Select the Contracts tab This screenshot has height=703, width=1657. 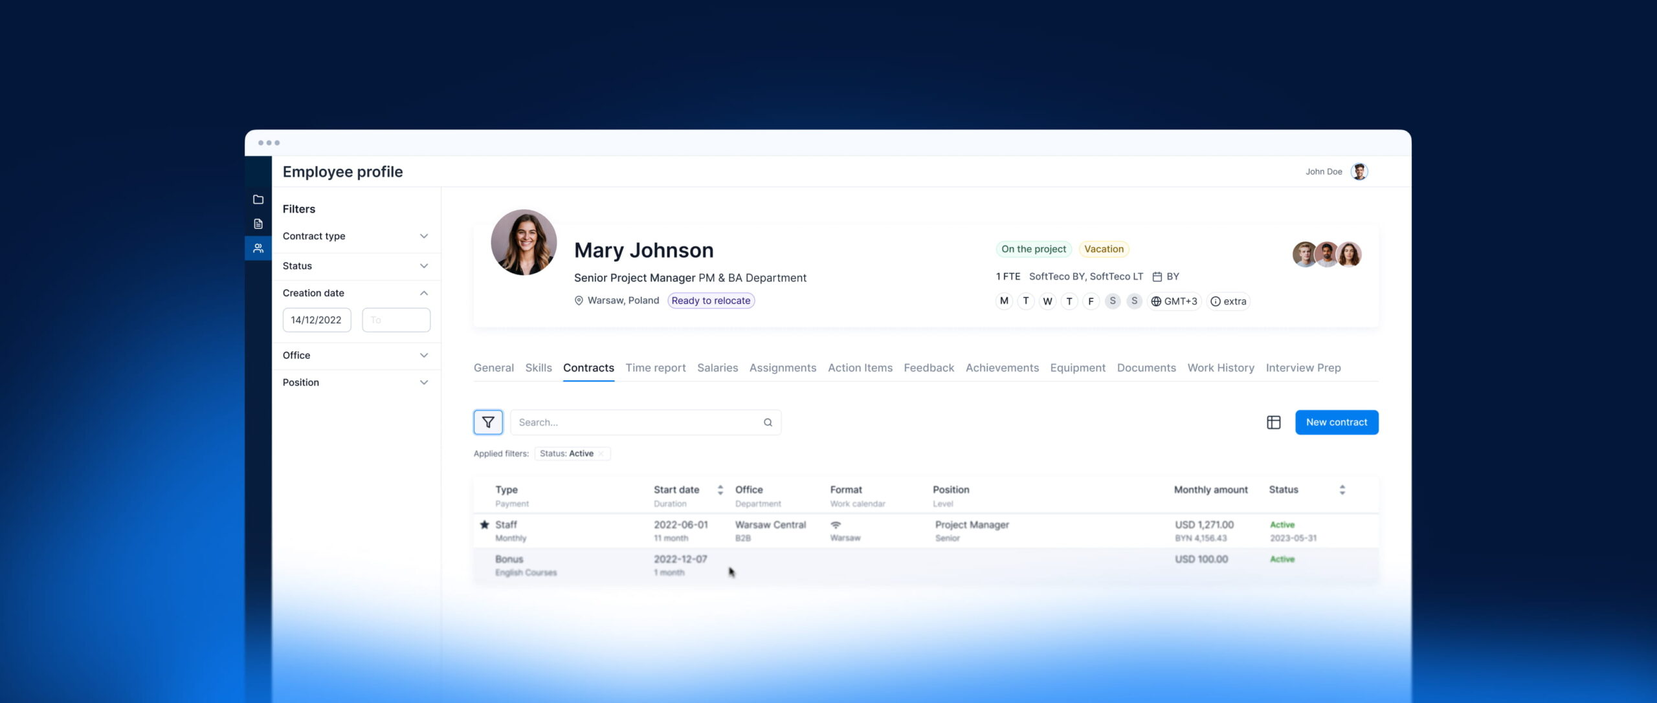(588, 368)
